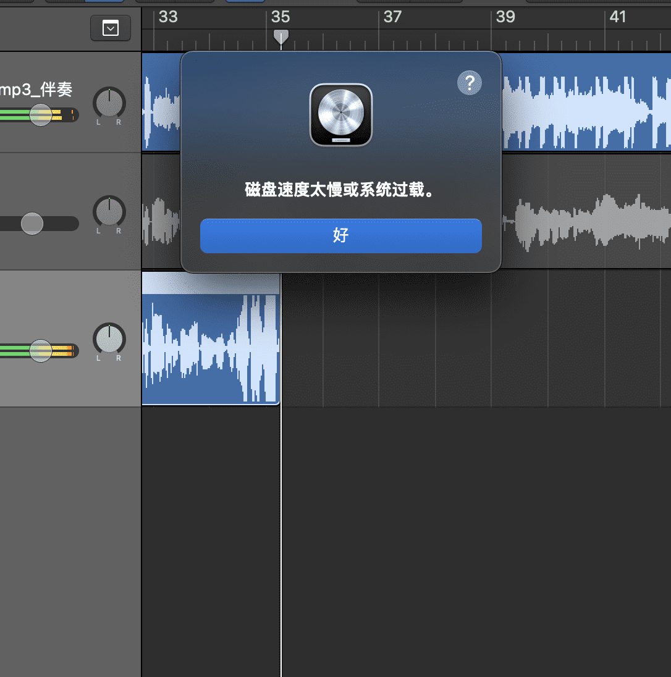The width and height of the screenshot is (671, 677).
Task: Click the pan knob of the middle gray track
Action: pyautogui.click(x=109, y=211)
